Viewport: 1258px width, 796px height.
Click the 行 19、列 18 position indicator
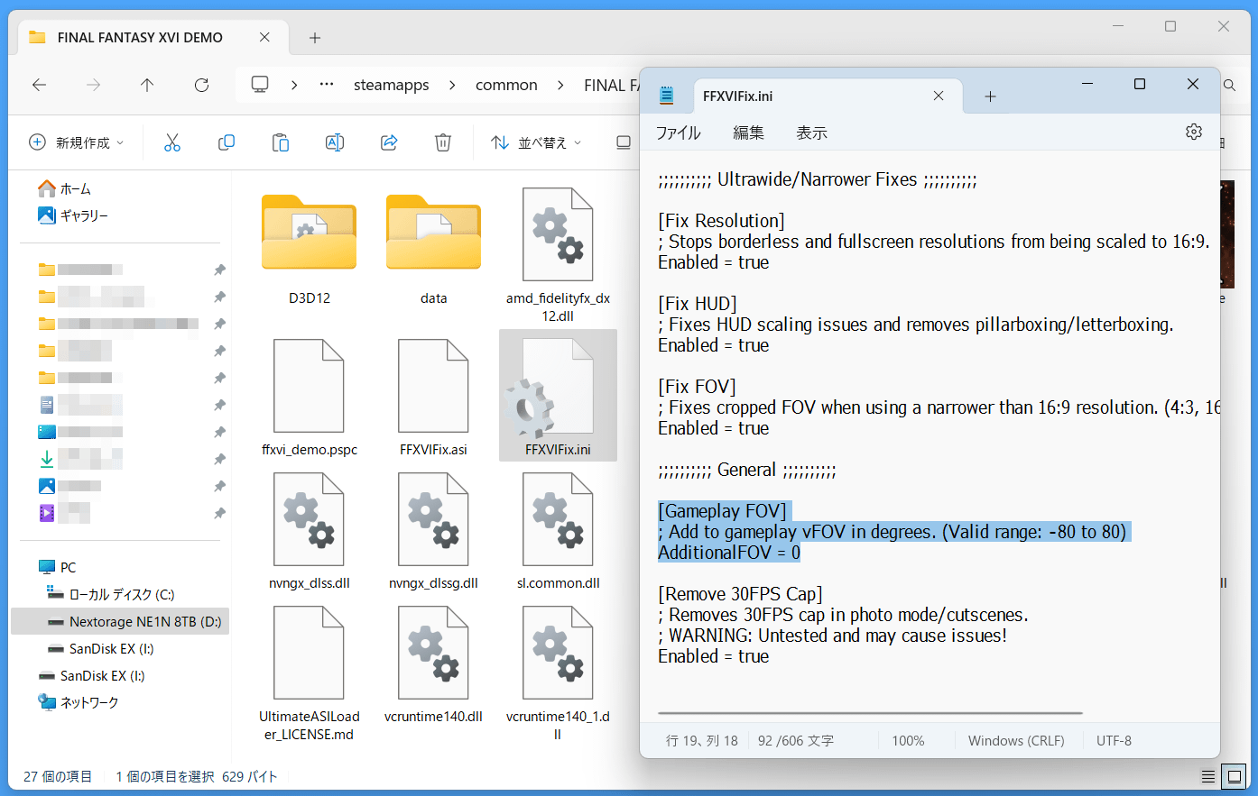click(x=702, y=740)
